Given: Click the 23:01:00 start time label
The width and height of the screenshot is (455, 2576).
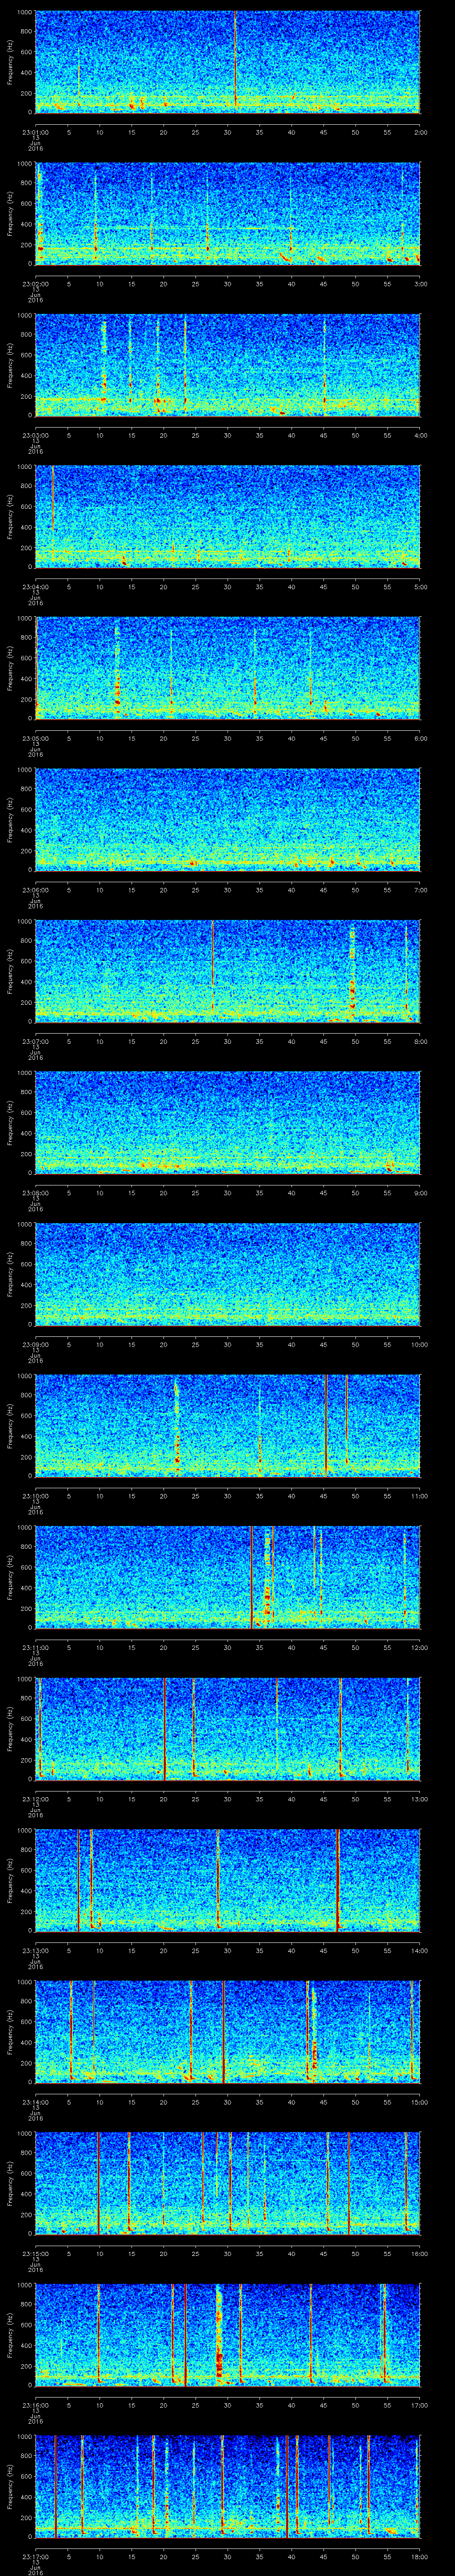Looking at the screenshot, I should pos(35,131).
